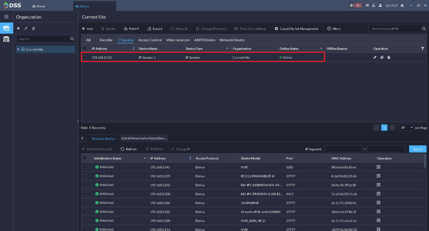
Task: Click the delete trash icon in IP Speaker 1 row
Action: (x=389, y=57)
